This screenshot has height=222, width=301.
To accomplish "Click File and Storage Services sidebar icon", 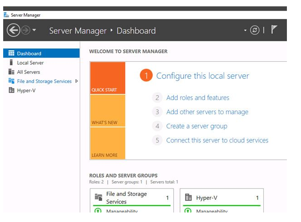I will (x=11, y=81).
